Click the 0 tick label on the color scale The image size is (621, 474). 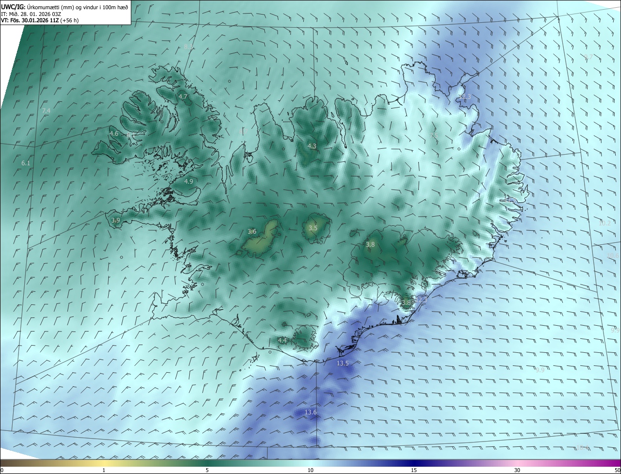coord(2,470)
